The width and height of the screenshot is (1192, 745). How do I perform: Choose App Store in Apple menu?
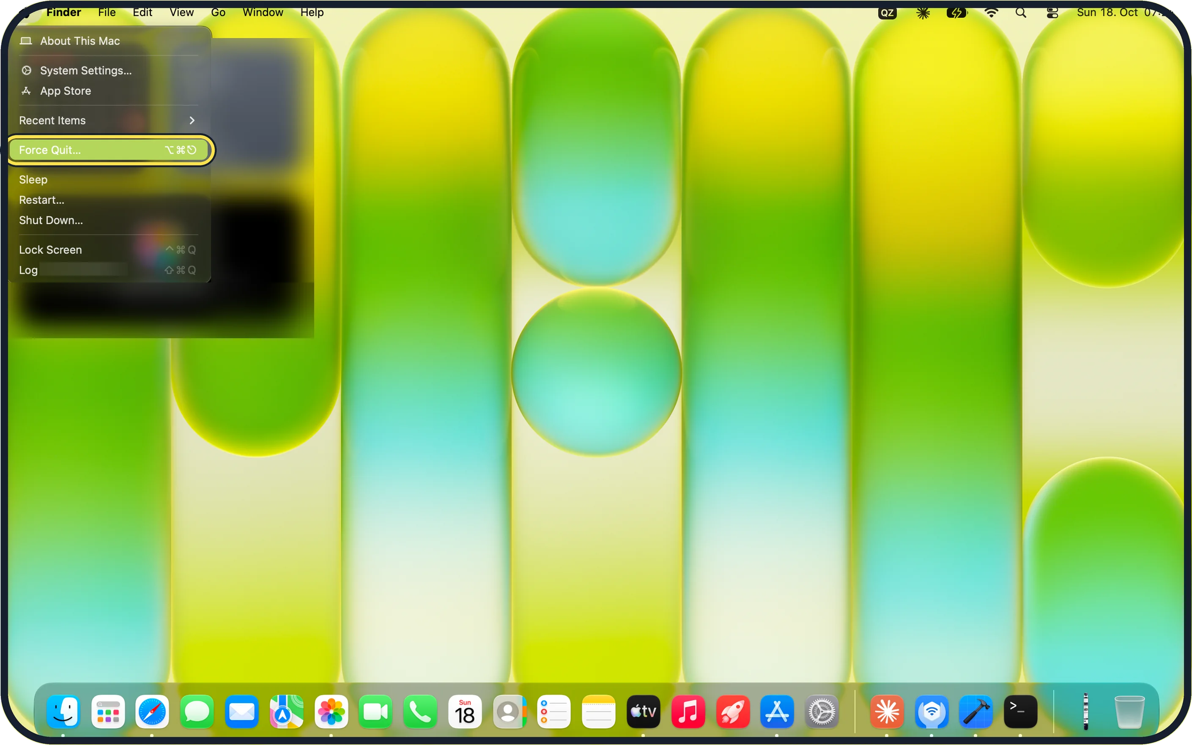point(108,90)
